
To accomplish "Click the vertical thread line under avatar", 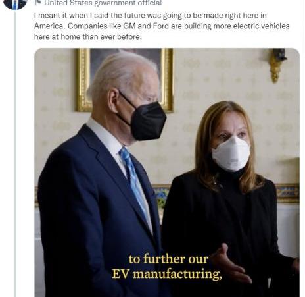I will pyautogui.click(x=15, y=153).
